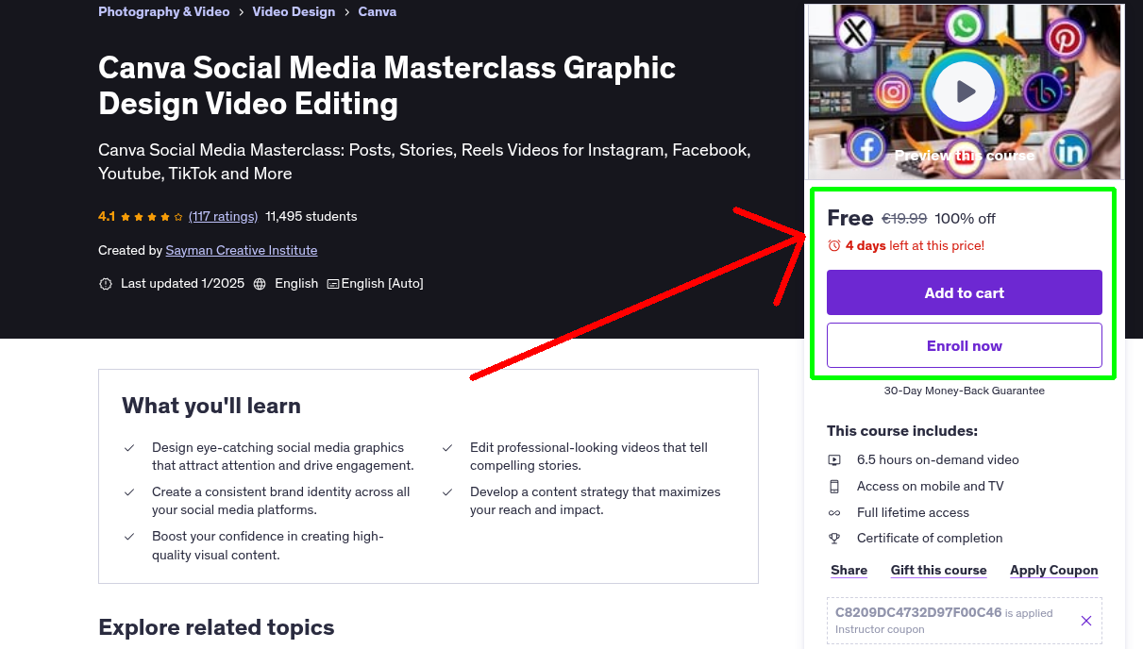Click the 'Free' price label
1143x649 pixels.
pyautogui.click(x=850, y=218)
